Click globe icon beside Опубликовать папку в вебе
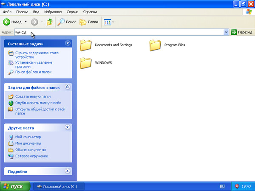This screenshot has height=191, width=255. click(x=11, y=103)
